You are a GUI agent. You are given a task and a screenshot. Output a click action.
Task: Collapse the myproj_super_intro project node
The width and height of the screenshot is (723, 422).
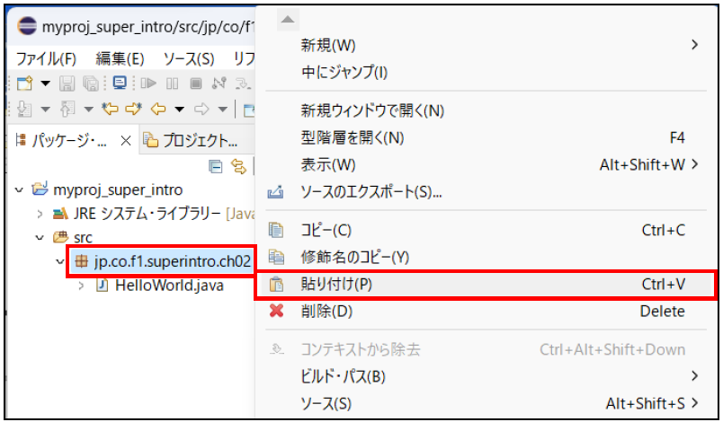coord(20,190)
